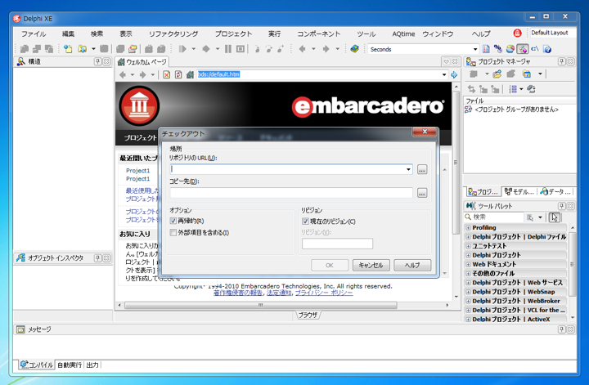
Task: Click the help book icon in main toolbar
Action: click(x=354, y=49)
